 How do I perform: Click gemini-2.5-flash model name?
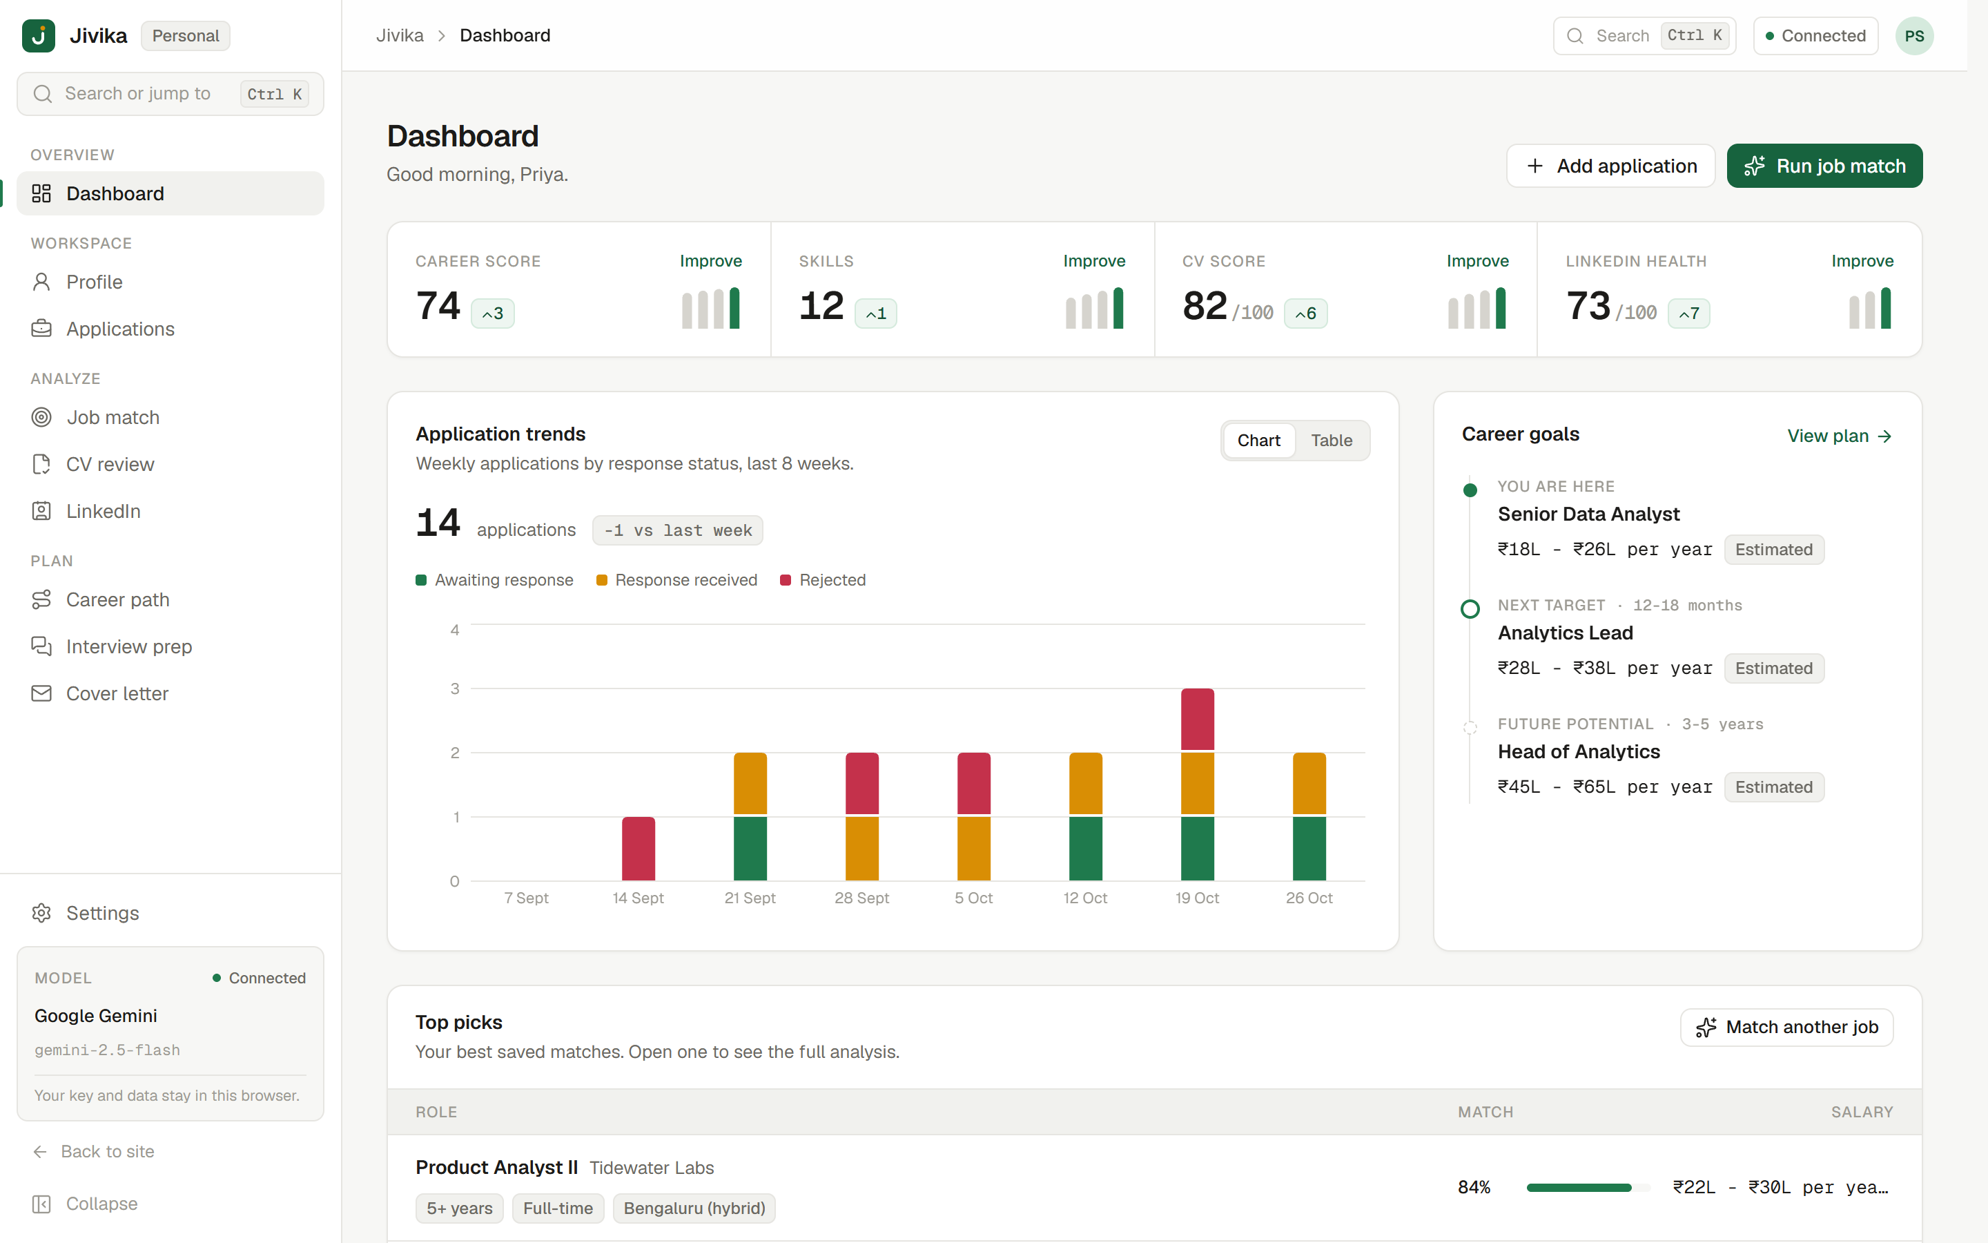(107, 1050)
